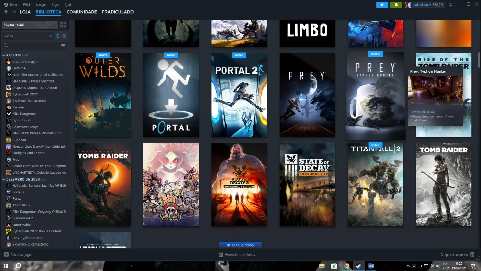Open Microsoft Store from the taskbar

(334, 266)
